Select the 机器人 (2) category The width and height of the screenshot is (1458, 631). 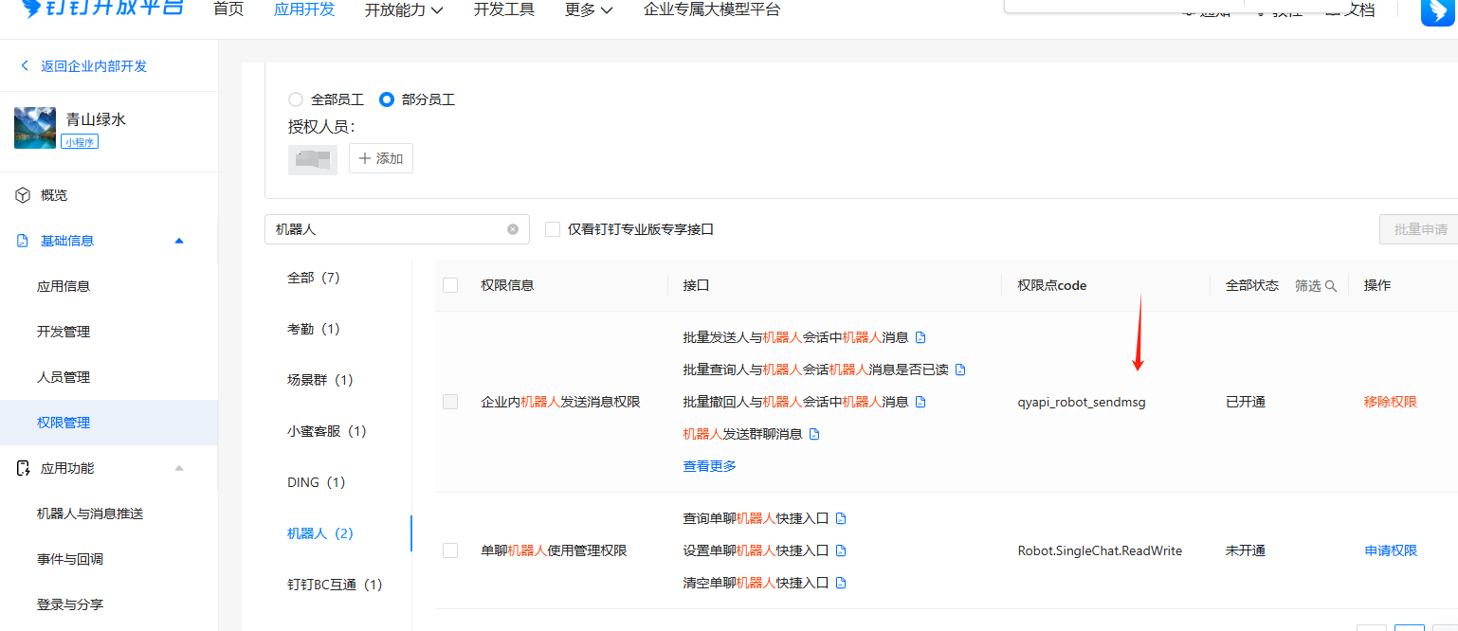point(320,533)
